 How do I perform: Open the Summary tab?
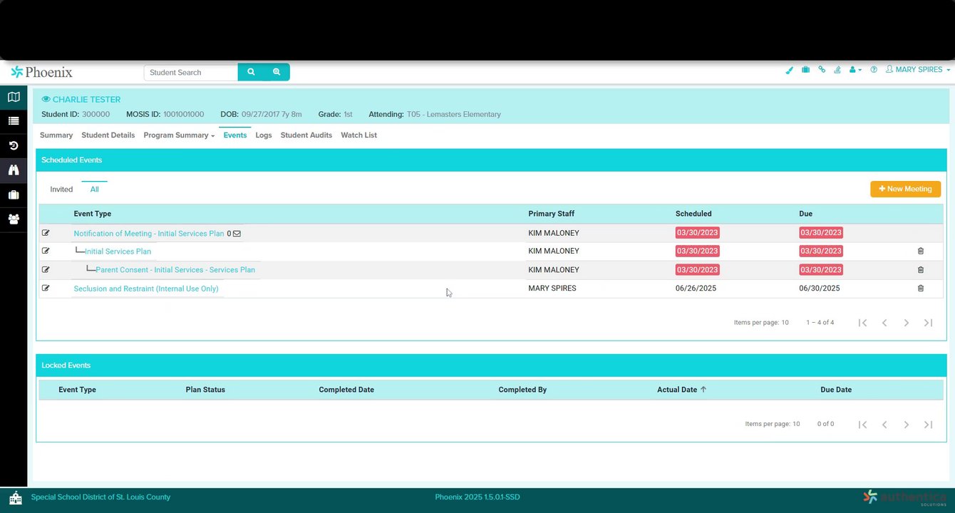[56, 135]
